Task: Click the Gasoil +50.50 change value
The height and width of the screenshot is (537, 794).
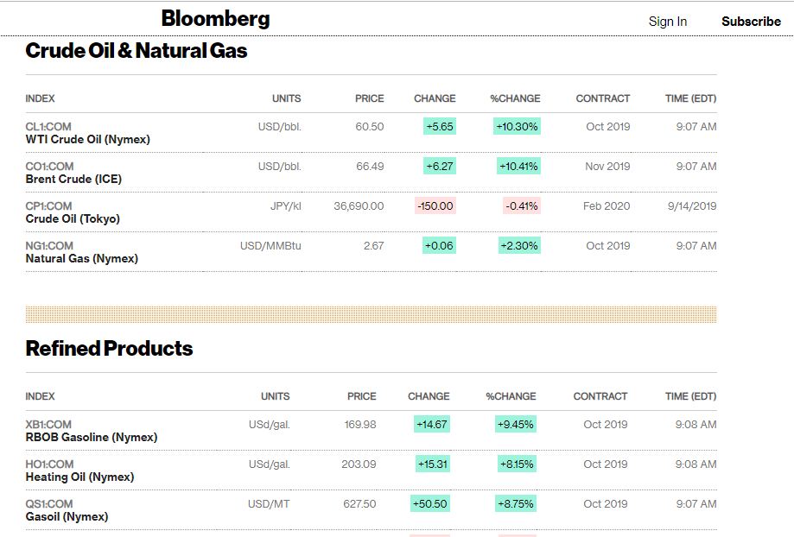Action: click(429, 504)
